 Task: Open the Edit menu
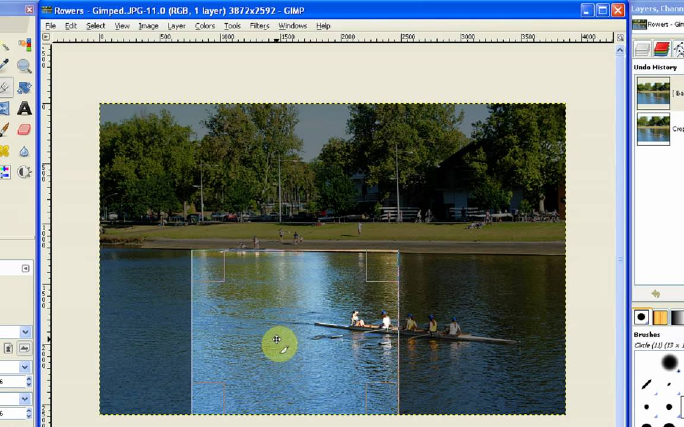tap(71, 26)
